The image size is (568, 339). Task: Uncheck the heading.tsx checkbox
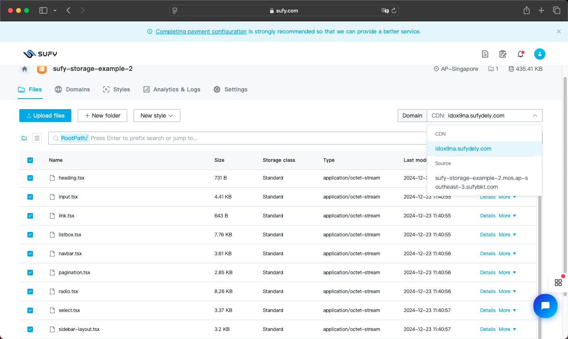30,178
